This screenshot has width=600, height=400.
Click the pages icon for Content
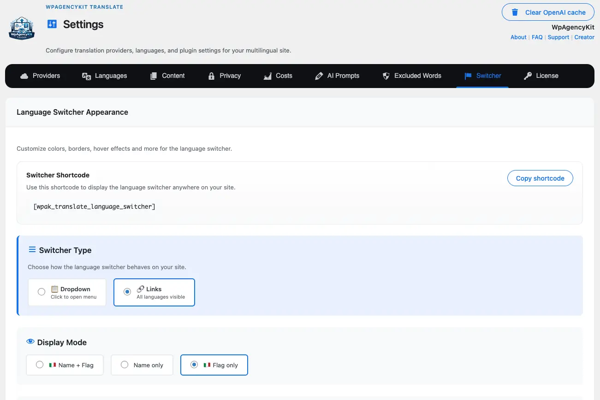(154, 76)
